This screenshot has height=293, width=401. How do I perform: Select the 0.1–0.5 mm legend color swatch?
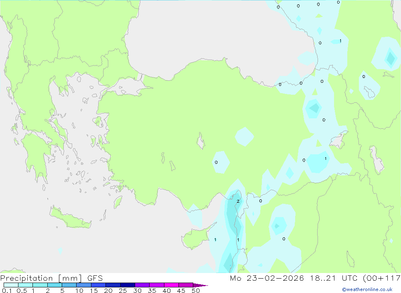[11, 285]
